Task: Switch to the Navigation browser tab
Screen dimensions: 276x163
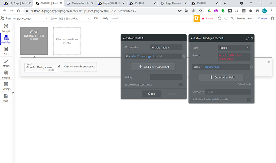Action: [x=80, y=3]
